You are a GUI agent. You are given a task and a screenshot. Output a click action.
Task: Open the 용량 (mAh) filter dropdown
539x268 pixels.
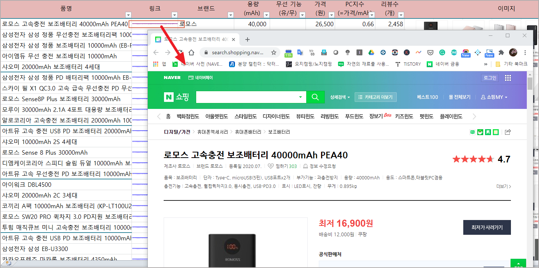266,15
